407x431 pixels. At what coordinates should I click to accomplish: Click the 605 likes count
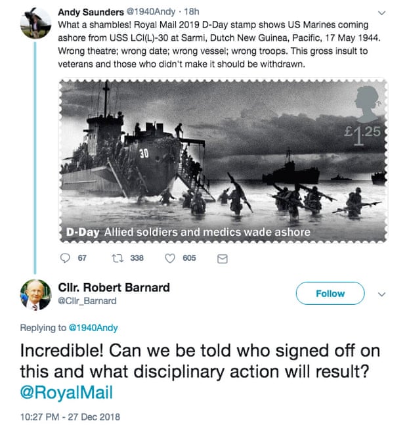click(189, 258)
